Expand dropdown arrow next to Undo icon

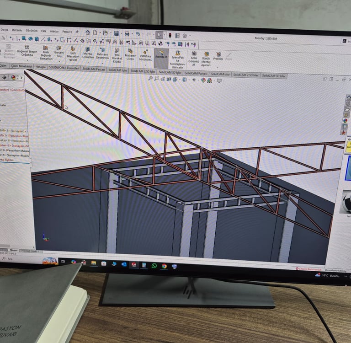pyautogui.click(x=143, y=34)
